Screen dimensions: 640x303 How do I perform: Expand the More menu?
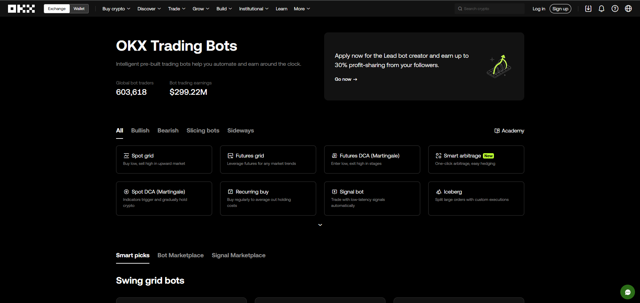(x=302, y=9)
